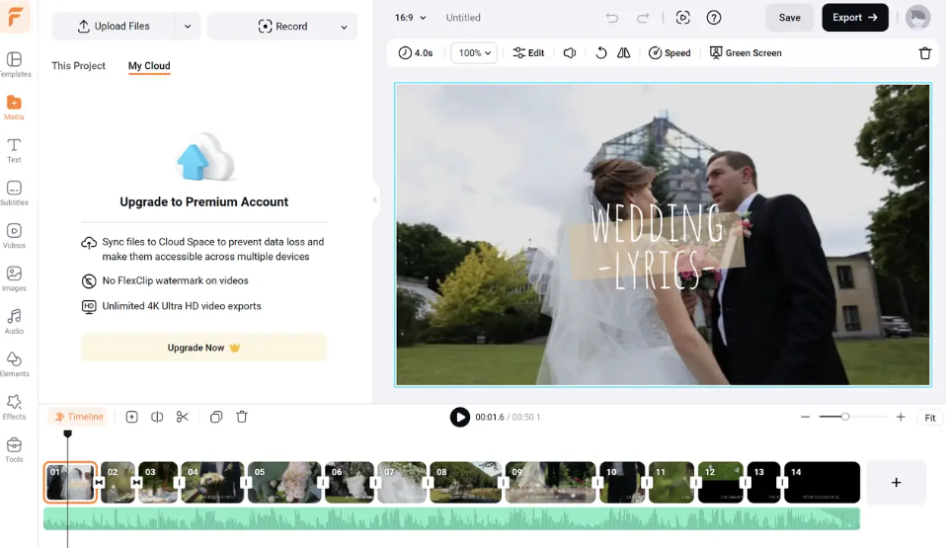This screenshot has height=549, width=946.
Task: Switch to My Cloud tab
Action: pyautogui.click(x=149, y=66)
